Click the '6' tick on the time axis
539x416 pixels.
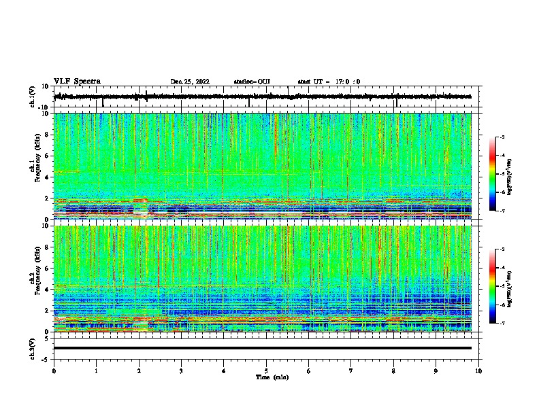309,371
